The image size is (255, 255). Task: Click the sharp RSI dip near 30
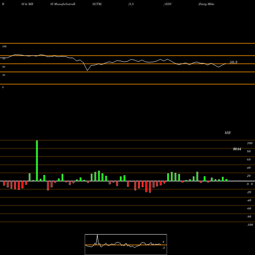(x=88, y=70)
